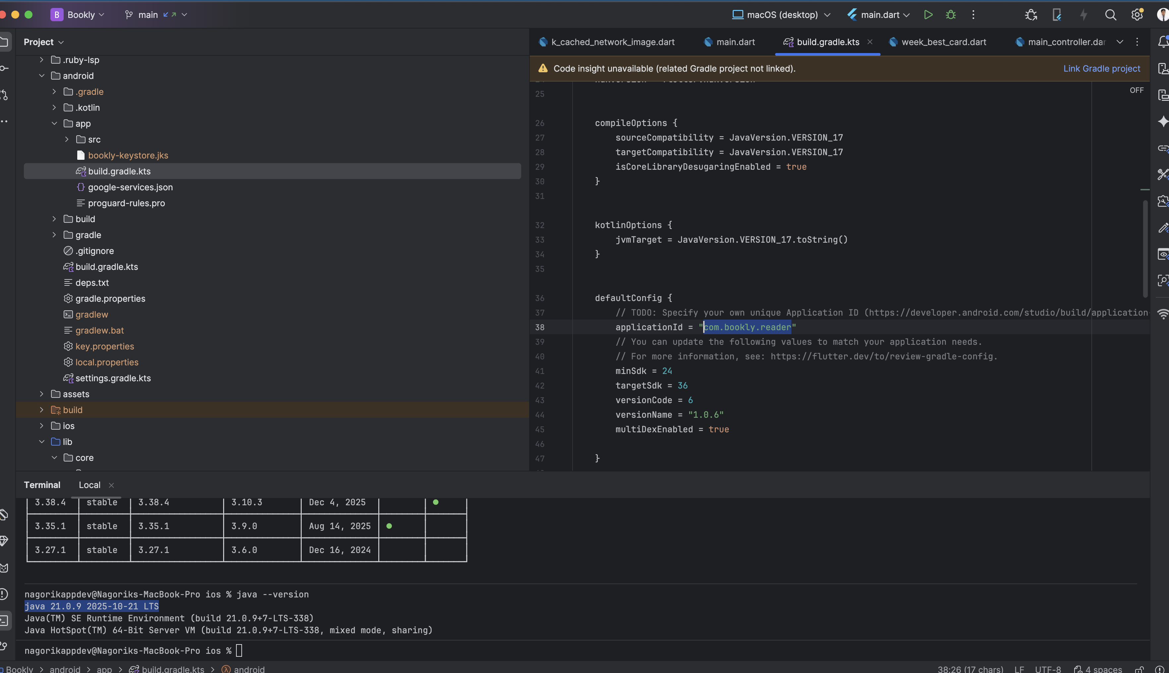The height and width of the screenshot is (673, 1169).
Task: Open the Terminal tool window icon in sidebar
Action: click(x=4, y=620)
